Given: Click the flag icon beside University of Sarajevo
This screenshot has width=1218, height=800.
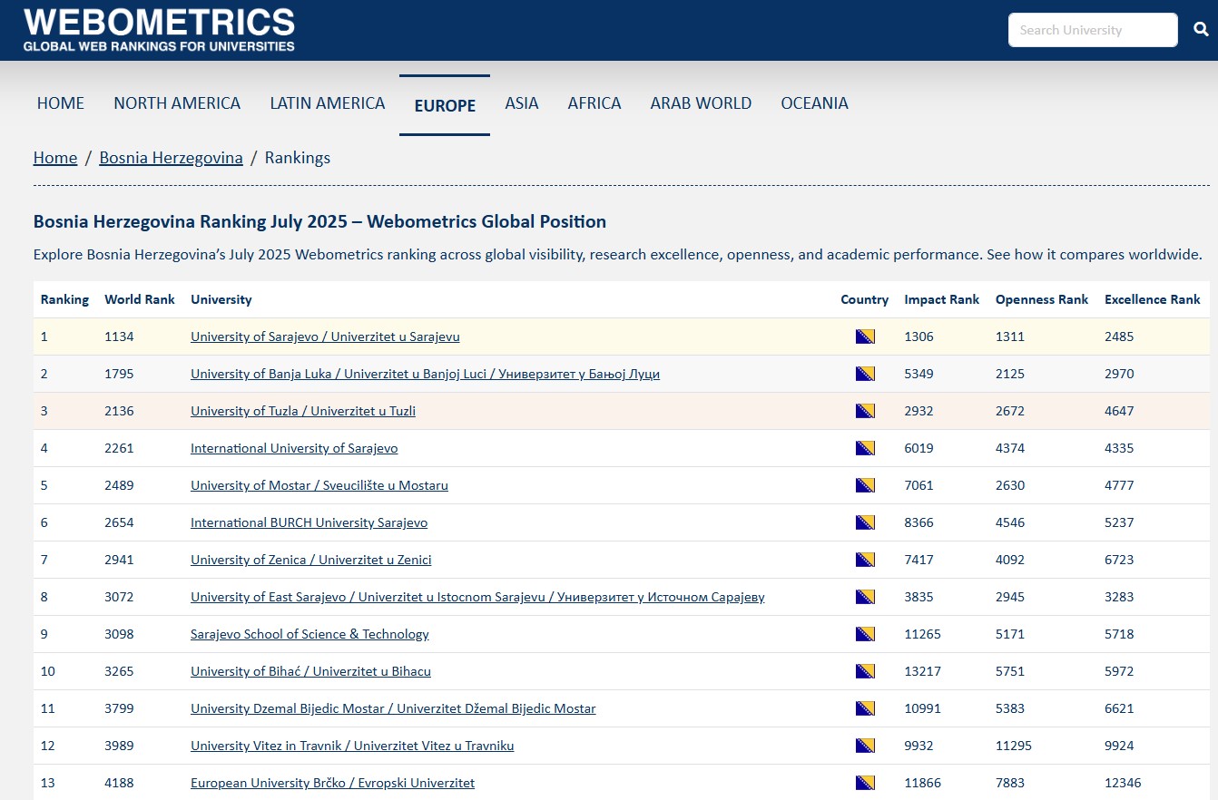Looking at the screenshot, I should pos(864,336).
